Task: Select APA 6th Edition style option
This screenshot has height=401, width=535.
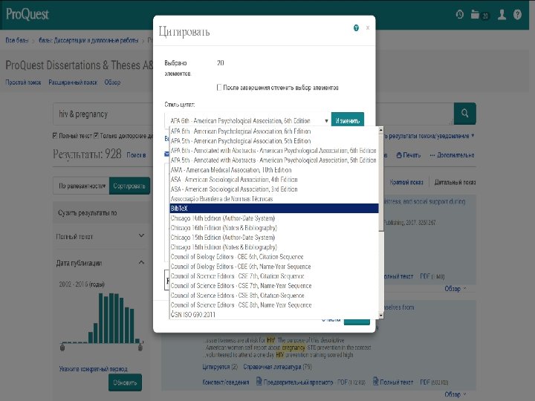Action: coord(274,131)
